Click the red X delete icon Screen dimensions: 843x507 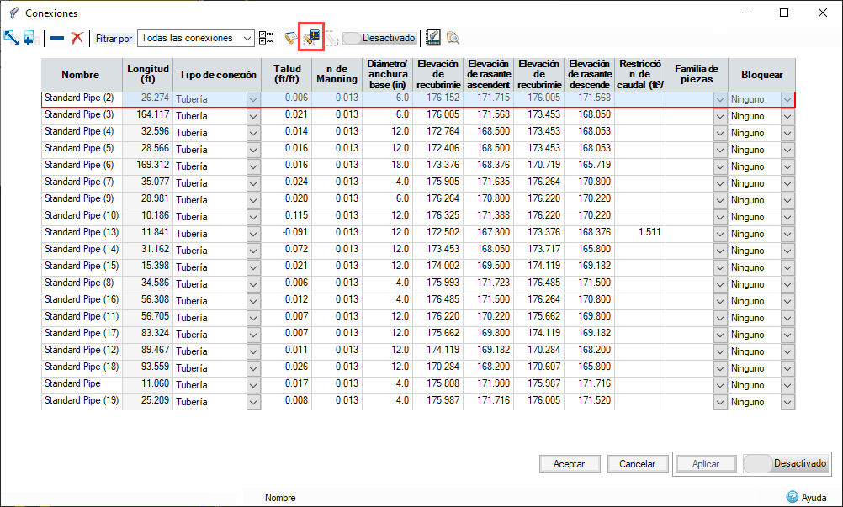tap(77, 38)
